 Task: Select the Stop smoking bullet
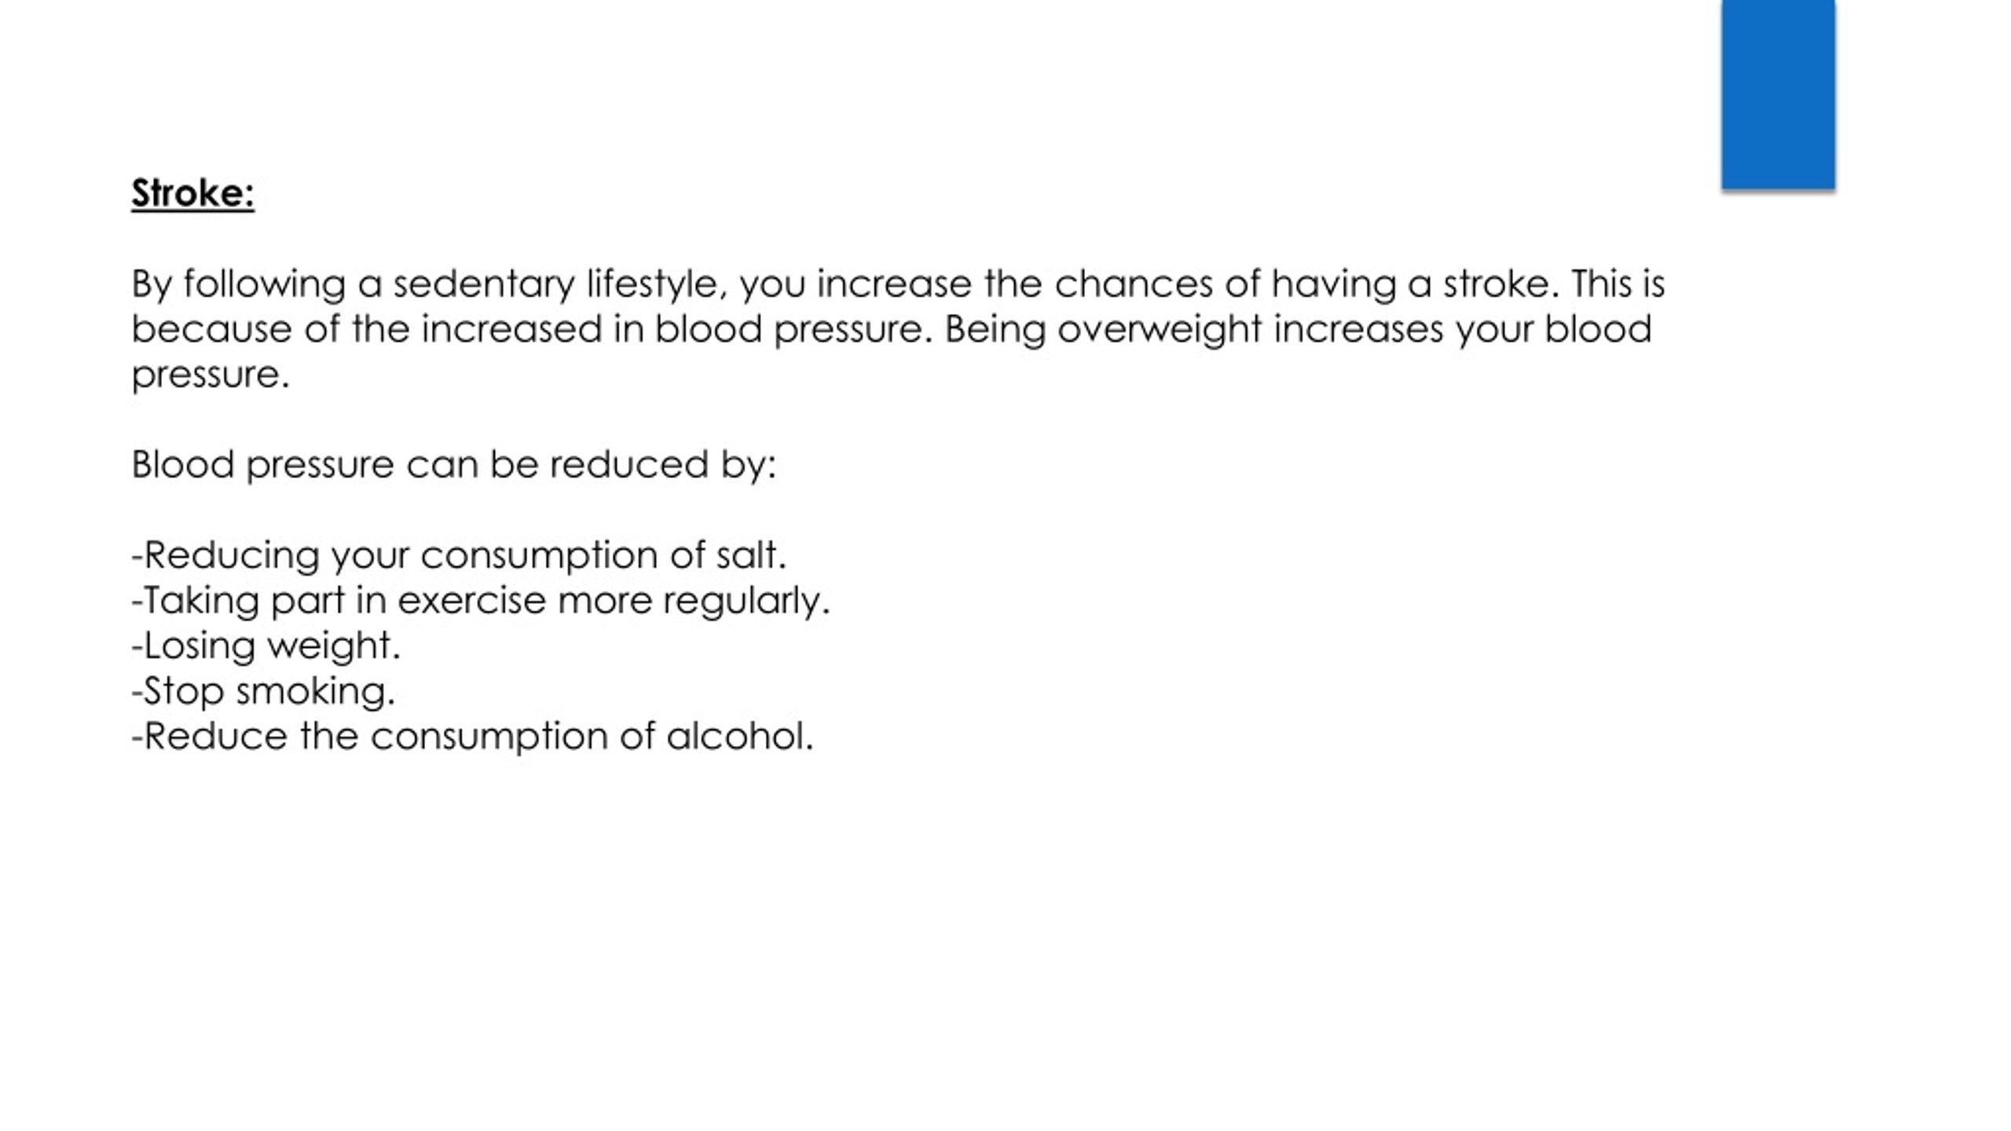(x=263, y=692)
